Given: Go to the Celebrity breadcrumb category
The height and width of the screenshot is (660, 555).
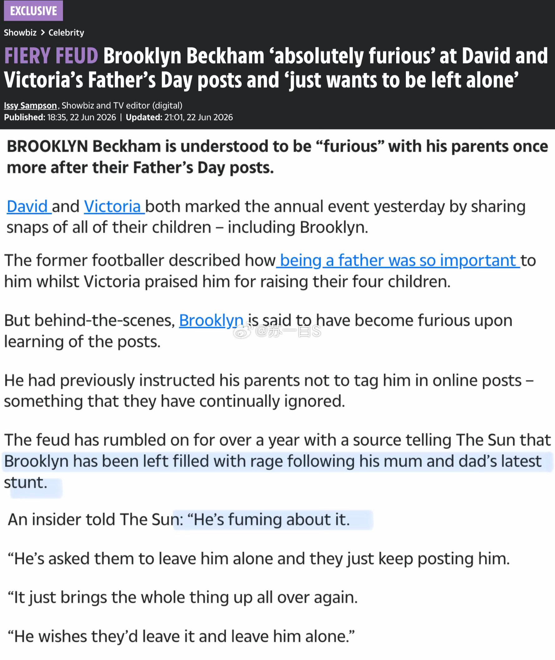Looking at the screenshot, I should [66, 32].
